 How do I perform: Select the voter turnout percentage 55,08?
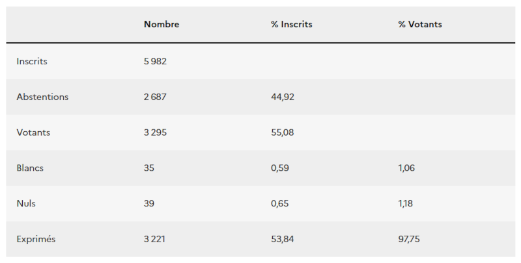pos(283,132)
